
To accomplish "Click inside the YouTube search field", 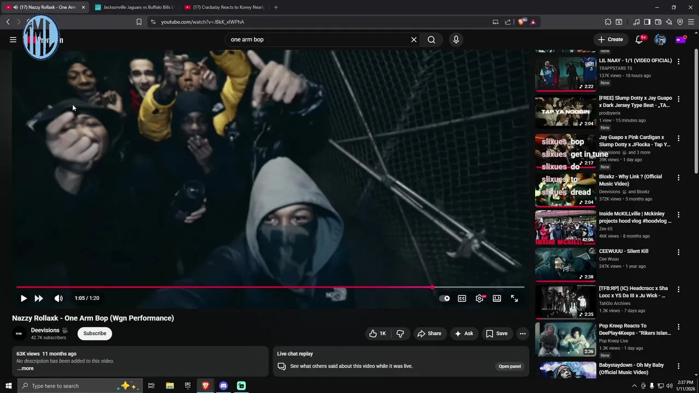I will click(319, 39).
